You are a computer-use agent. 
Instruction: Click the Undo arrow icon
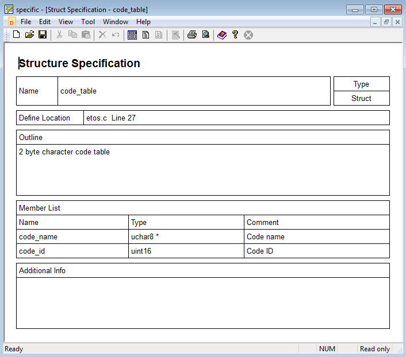click(116, 34)
